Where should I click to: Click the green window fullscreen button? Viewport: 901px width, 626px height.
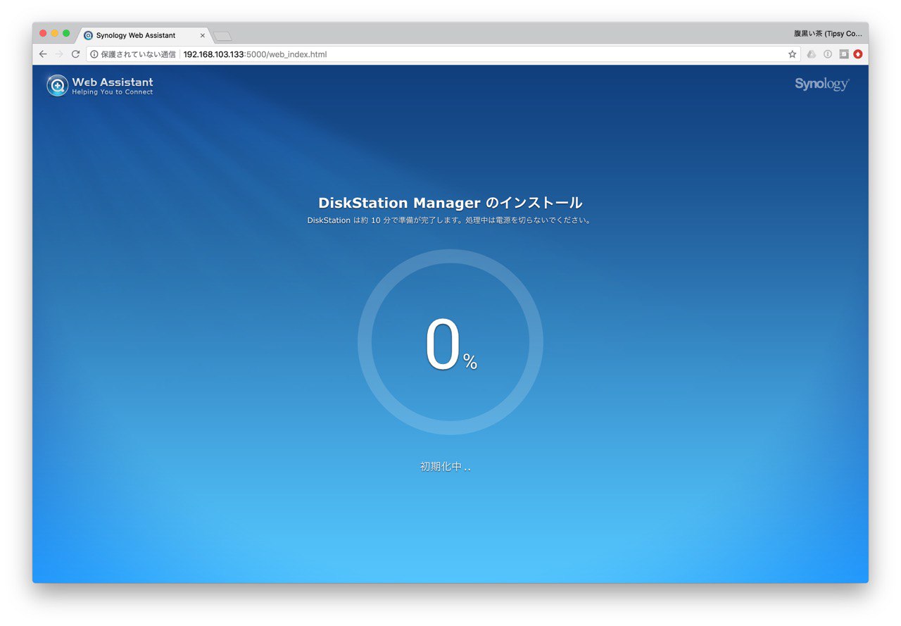click(x=66, y=33)
